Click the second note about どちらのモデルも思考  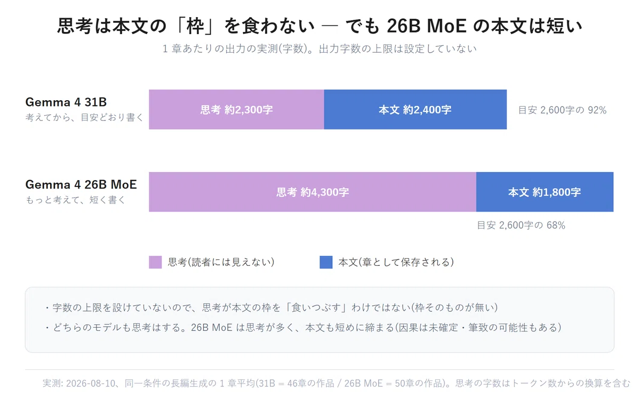(302, 328)
